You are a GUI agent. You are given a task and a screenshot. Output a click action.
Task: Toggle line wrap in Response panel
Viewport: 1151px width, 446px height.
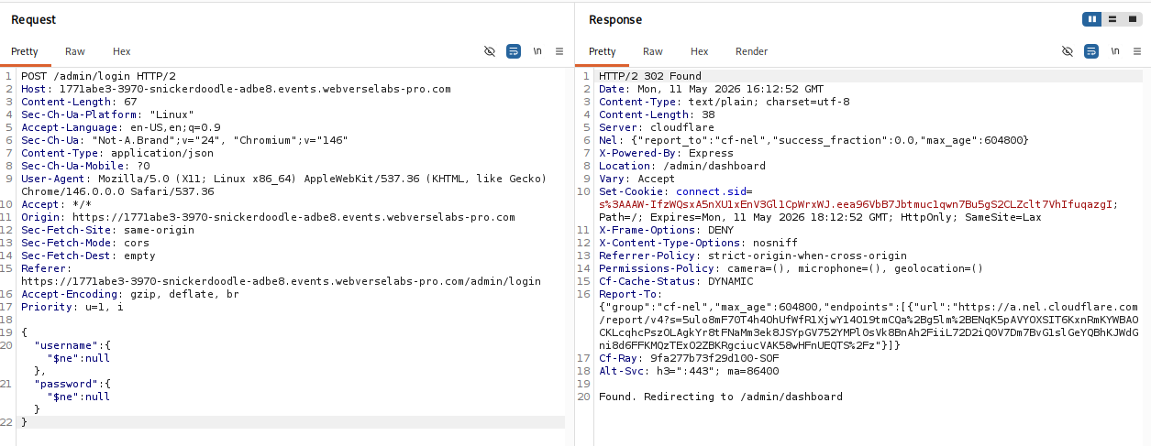[x=1091, y=51]
